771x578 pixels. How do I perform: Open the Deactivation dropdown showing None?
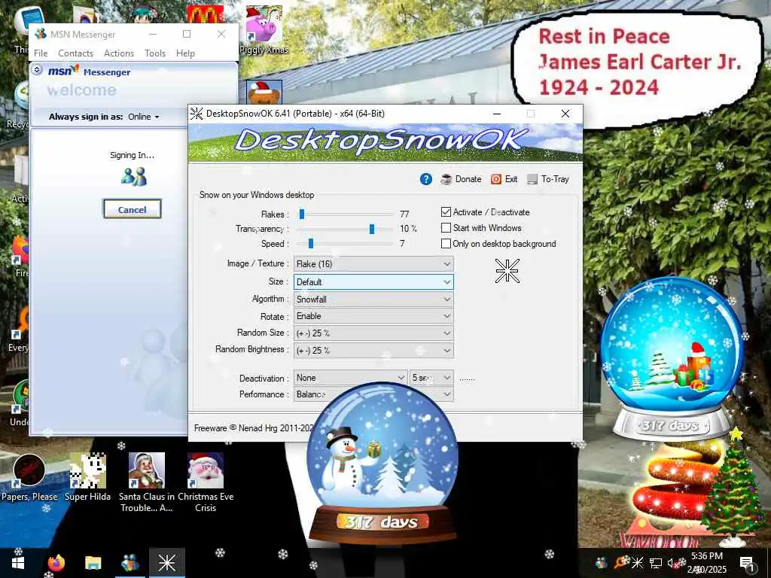point(350,378)
